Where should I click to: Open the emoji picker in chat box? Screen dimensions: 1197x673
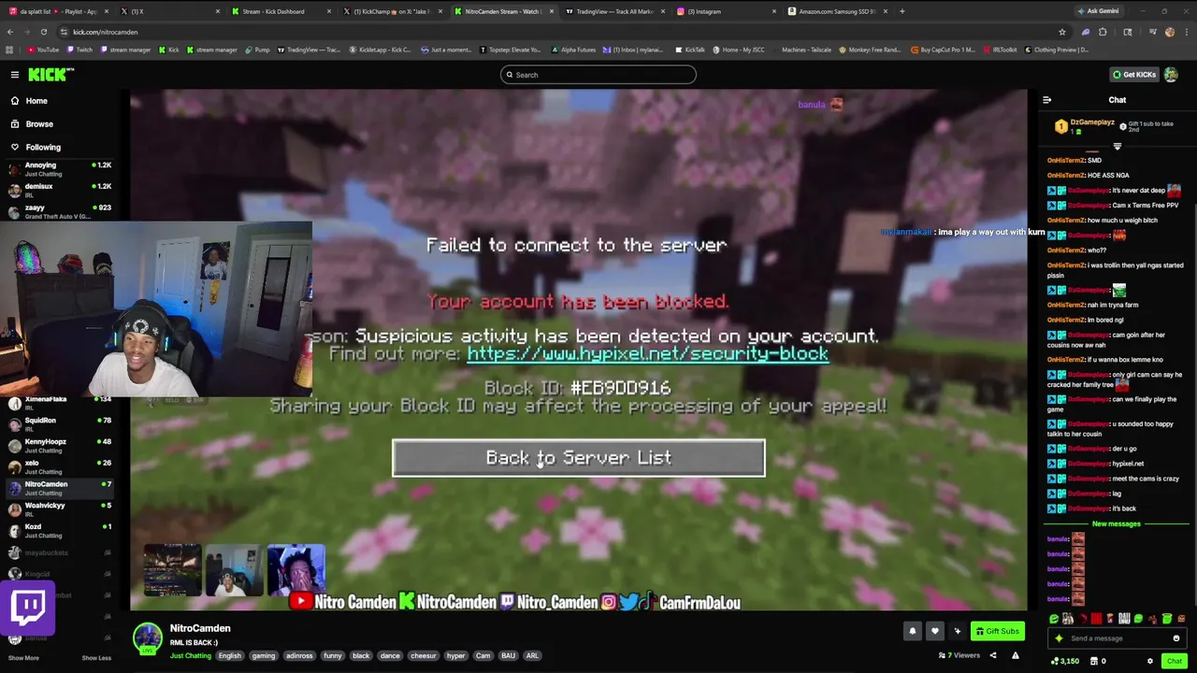(1176, 638)
